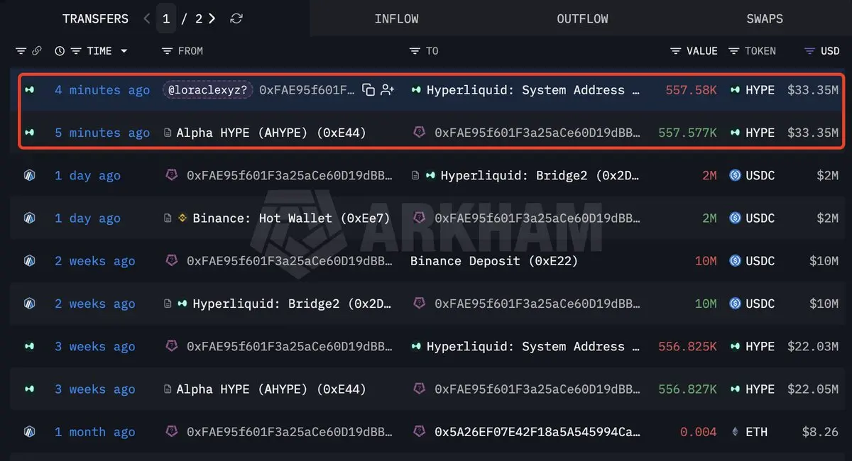
Task: Click Arbitrum chain icon in 1 month ago row
Action: pos(29,431)
